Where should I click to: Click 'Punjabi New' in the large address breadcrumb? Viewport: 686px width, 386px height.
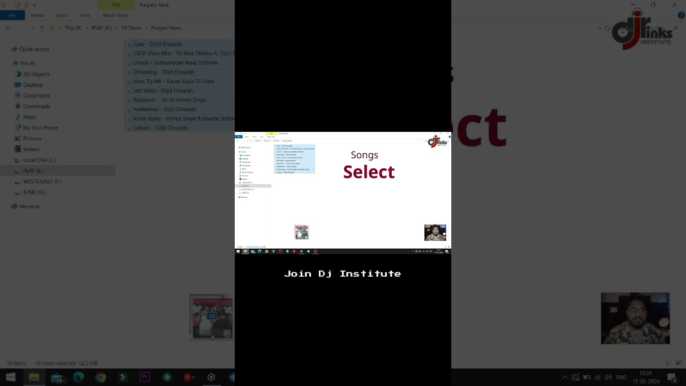(166, 28)
